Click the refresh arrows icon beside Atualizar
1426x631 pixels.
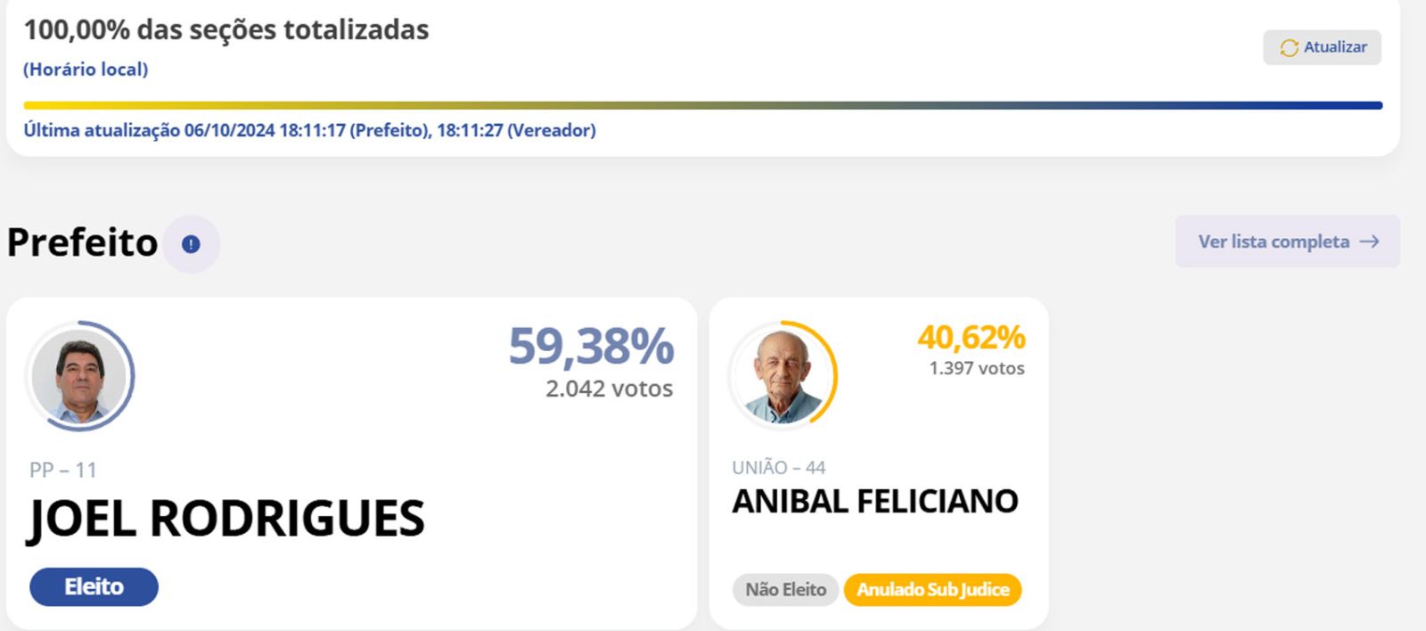tap(1289, 48)
